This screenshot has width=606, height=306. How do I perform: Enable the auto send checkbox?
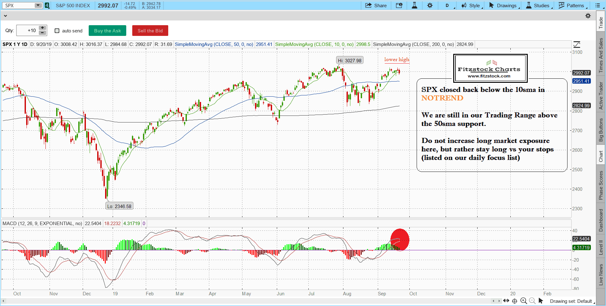click(57, 31)
